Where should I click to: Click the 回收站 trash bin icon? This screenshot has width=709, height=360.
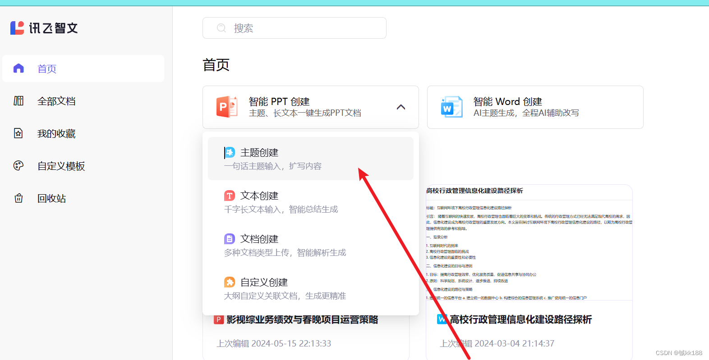(18, 198)
